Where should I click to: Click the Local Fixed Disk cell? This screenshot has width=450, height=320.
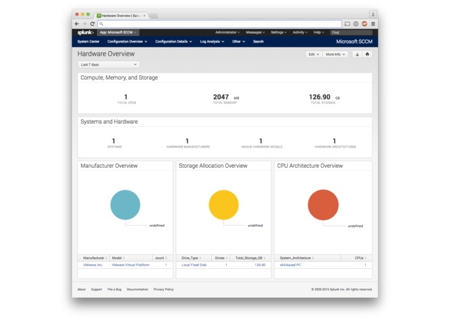click(x=194, y=265)
